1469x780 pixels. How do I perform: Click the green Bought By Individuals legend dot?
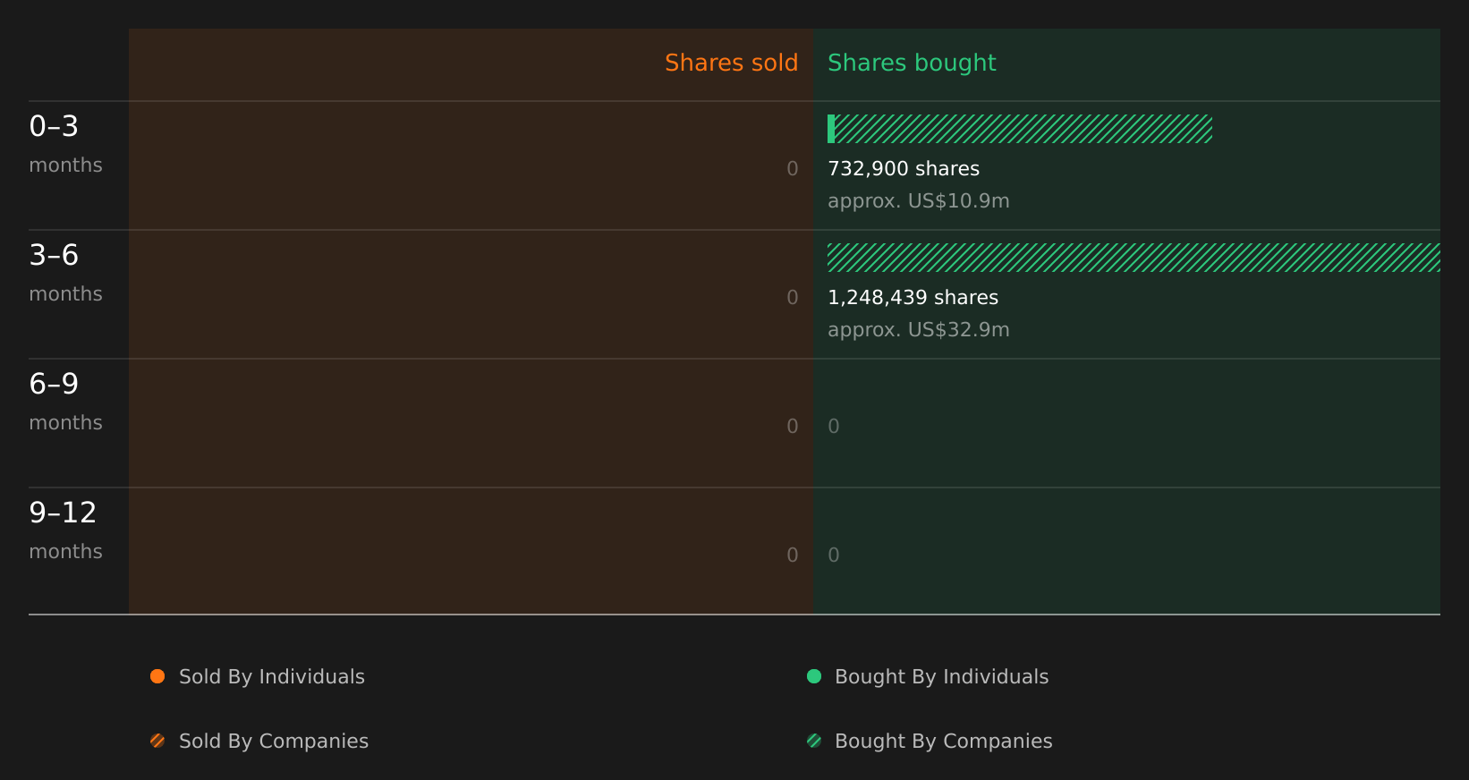[x=814, y=676]
